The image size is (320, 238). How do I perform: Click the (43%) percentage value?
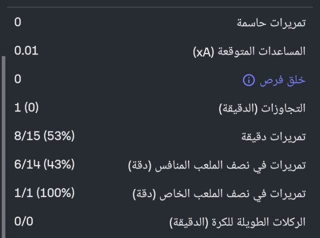point(59,164)
